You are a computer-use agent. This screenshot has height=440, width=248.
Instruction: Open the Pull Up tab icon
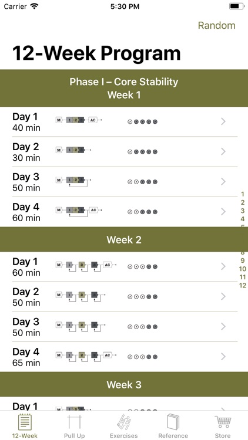(74, 422)
